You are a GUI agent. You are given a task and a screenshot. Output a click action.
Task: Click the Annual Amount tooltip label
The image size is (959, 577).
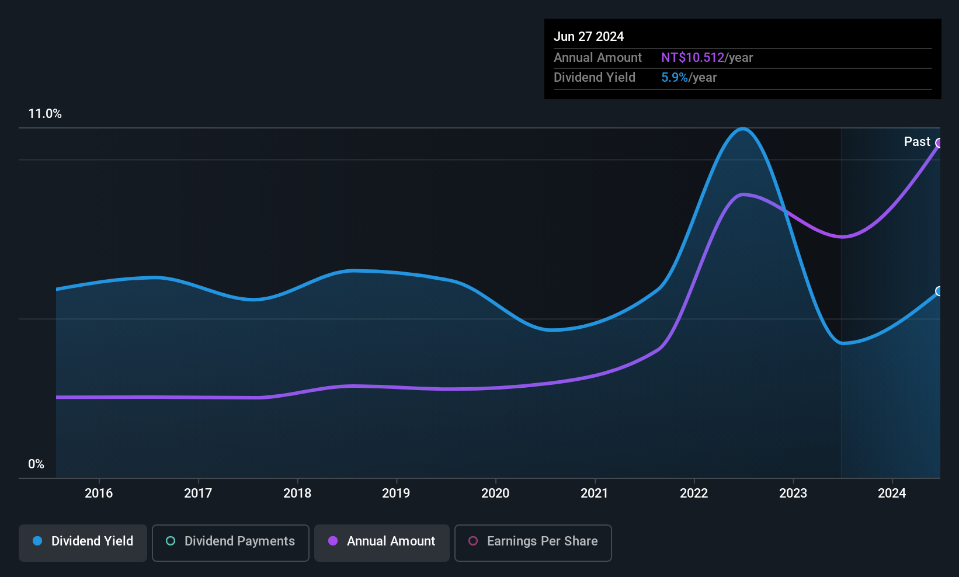(597, 58)
